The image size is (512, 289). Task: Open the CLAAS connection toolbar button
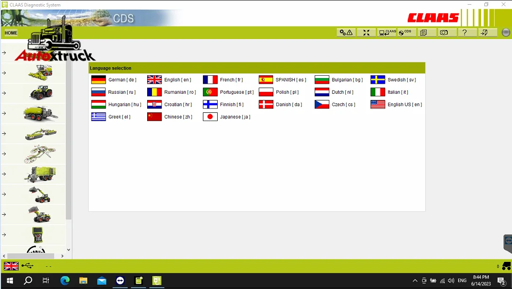coord(387,32)
